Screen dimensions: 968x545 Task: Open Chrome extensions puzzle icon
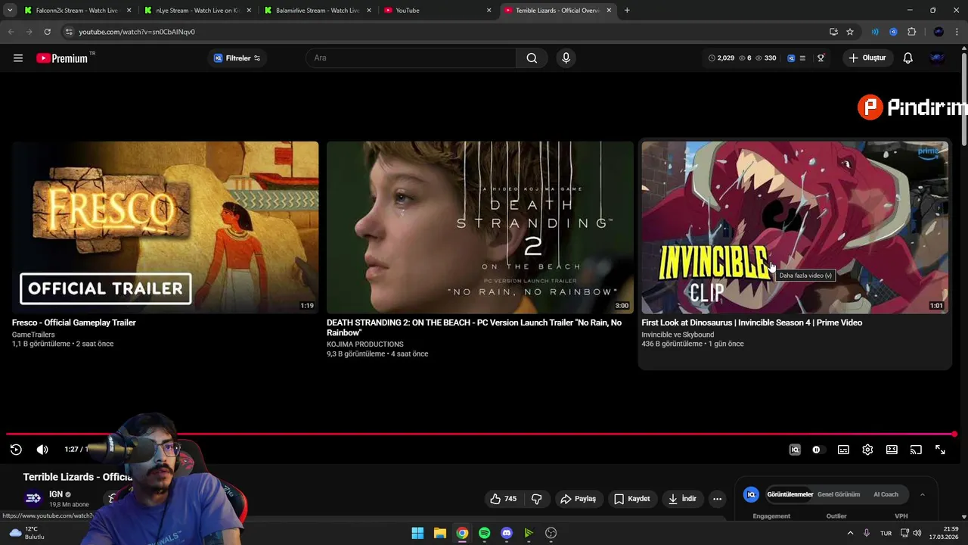click(911, 32)
